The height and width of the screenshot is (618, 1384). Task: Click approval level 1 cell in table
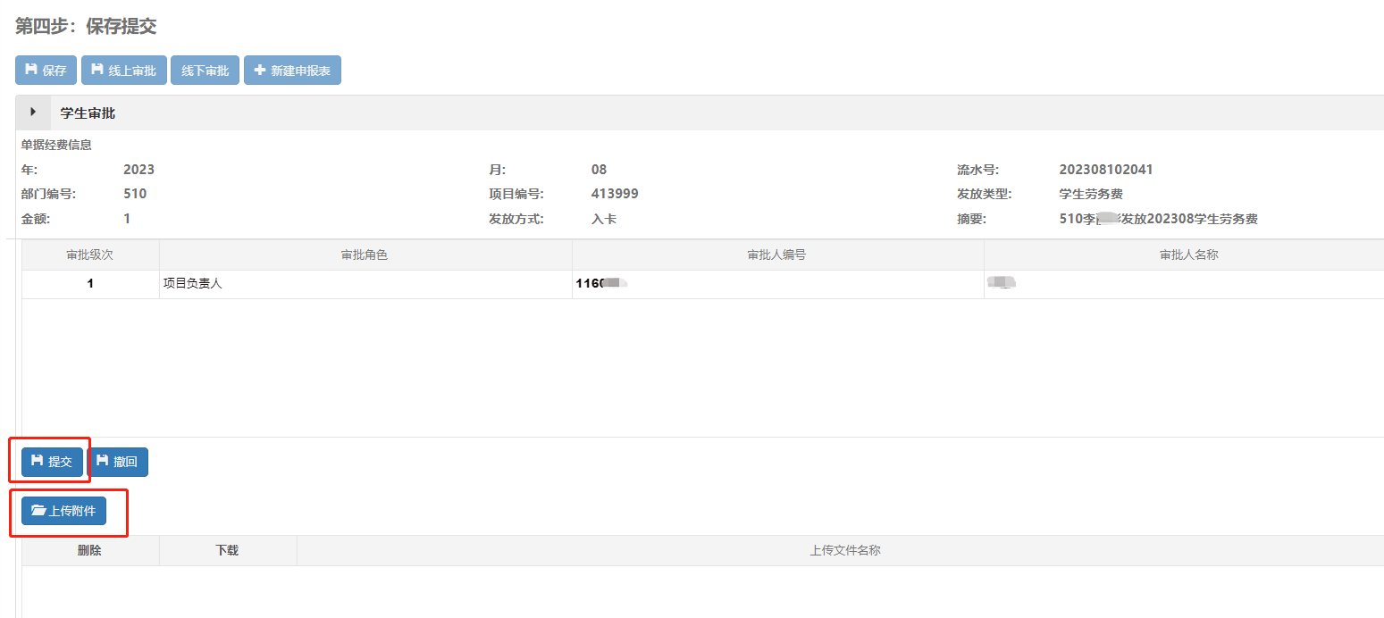pos(90,284)
